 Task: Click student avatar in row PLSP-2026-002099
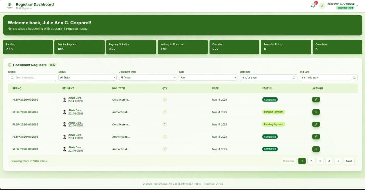(x=65, y=100)
